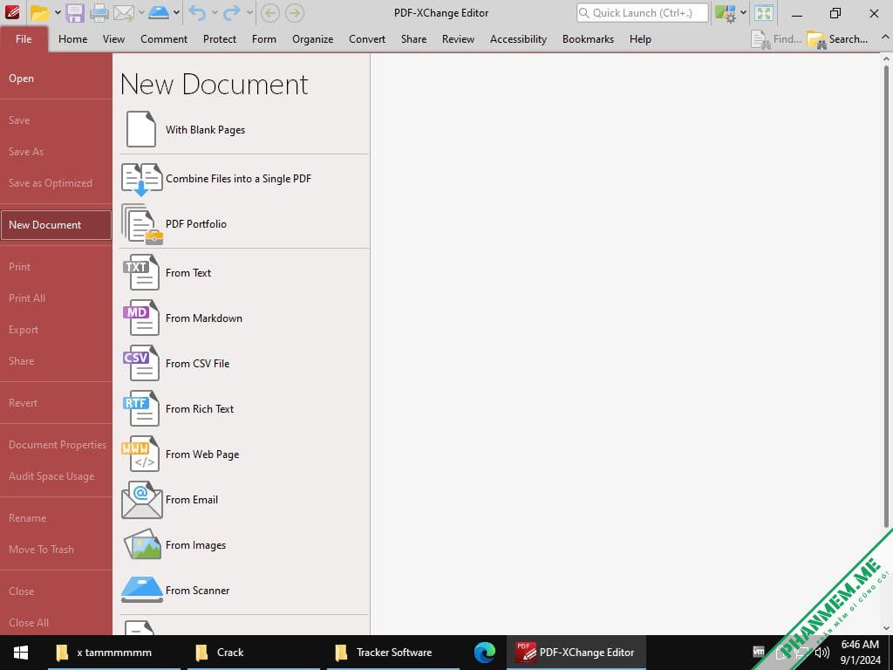
Task: Click the Print icon in quick toolbar
Action: pos(99,12)
